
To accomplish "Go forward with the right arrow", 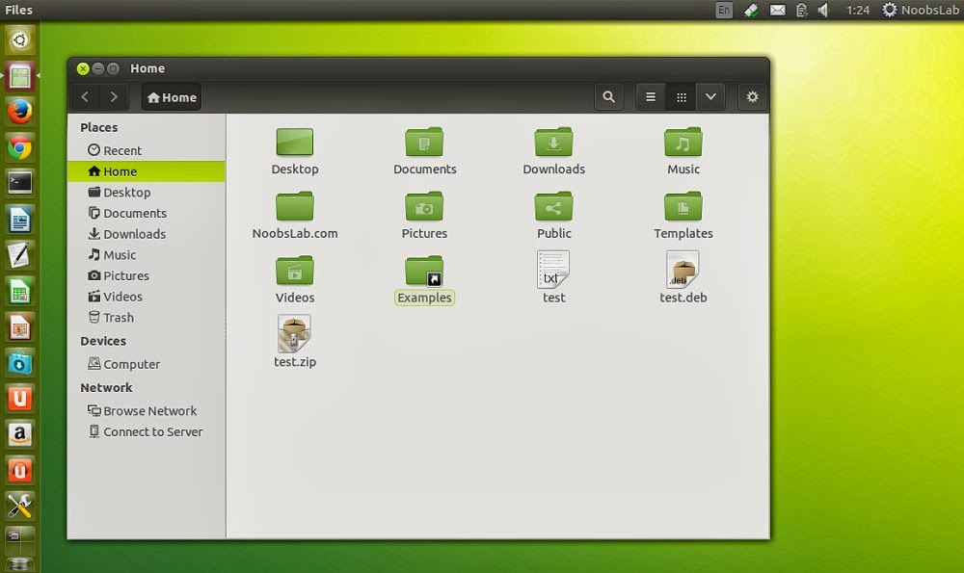I will [114, 97].
